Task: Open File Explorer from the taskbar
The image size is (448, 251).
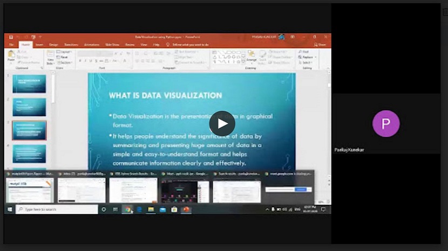Action: point(151,210)
